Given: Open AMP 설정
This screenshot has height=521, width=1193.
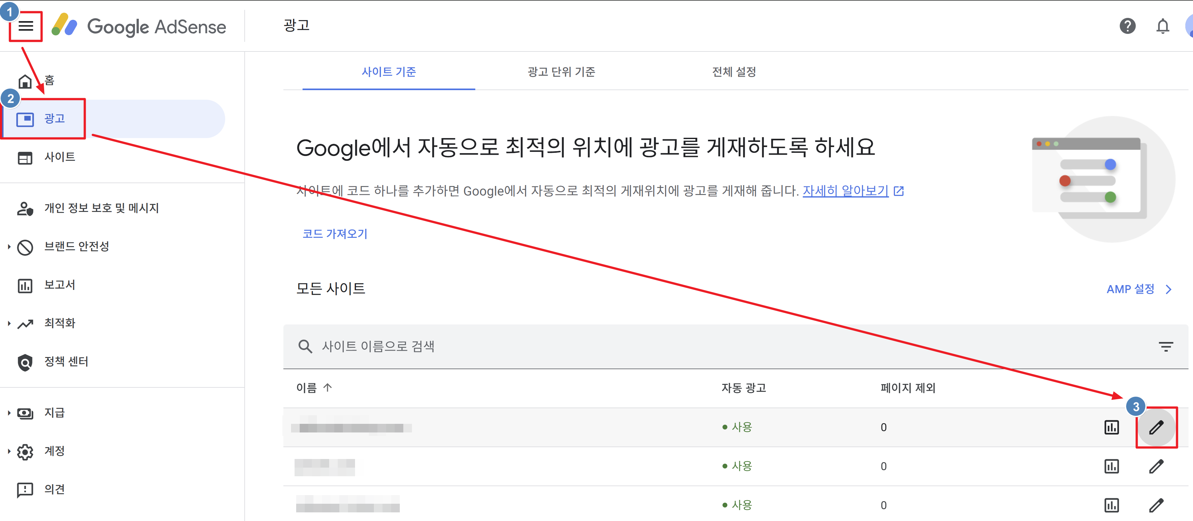Looking at the screenshot, I should (x=1130, y=289).
